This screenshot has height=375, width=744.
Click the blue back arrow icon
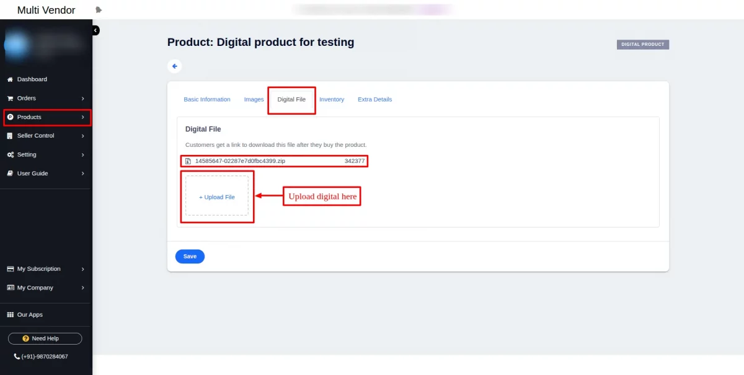[x=175, y=66]
